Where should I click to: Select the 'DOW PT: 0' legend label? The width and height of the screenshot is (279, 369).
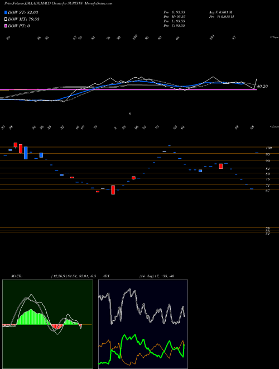(19, 26)
